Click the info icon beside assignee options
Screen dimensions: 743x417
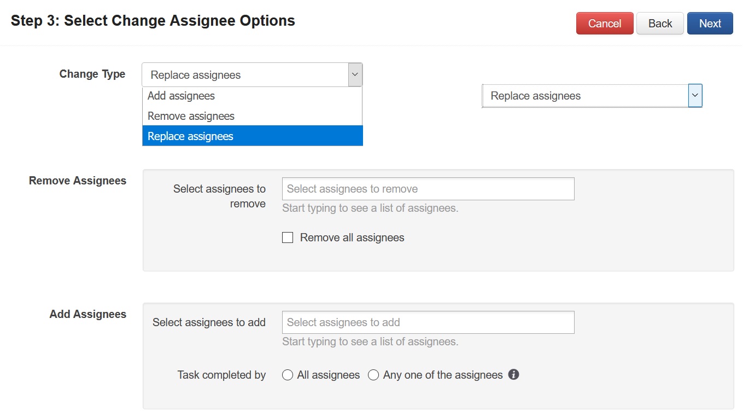coord(513,375)
